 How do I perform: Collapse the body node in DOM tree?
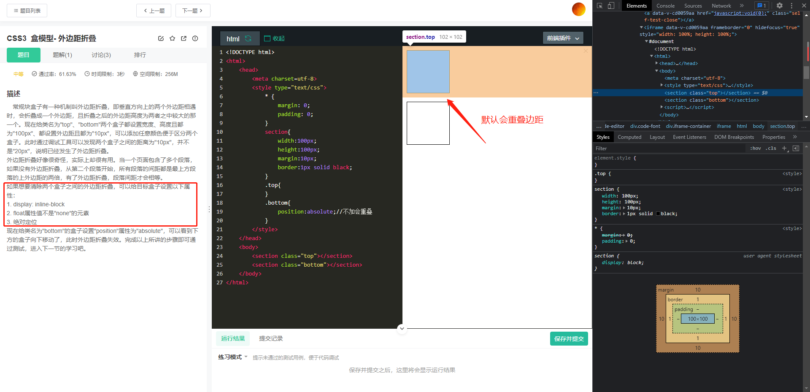pyautogui.click(x=656, y=71)
